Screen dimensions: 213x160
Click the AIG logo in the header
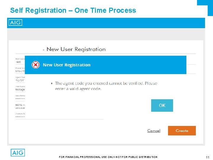click(x=15, y=23)
